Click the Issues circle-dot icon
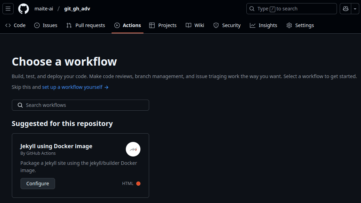Viewport: 361px width, 203px height. click(37, 25)
